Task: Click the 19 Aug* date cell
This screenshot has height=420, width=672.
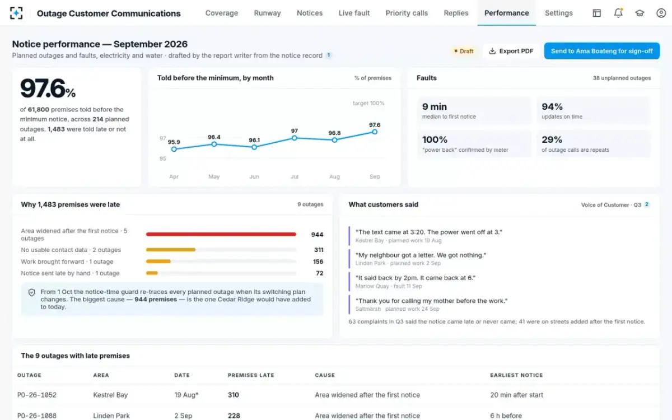Action: coord(186,395)
